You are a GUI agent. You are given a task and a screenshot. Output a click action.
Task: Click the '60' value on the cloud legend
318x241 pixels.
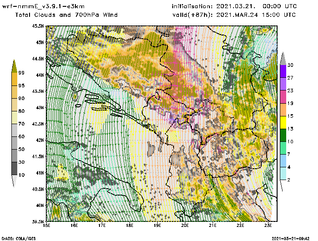[21, 136]
